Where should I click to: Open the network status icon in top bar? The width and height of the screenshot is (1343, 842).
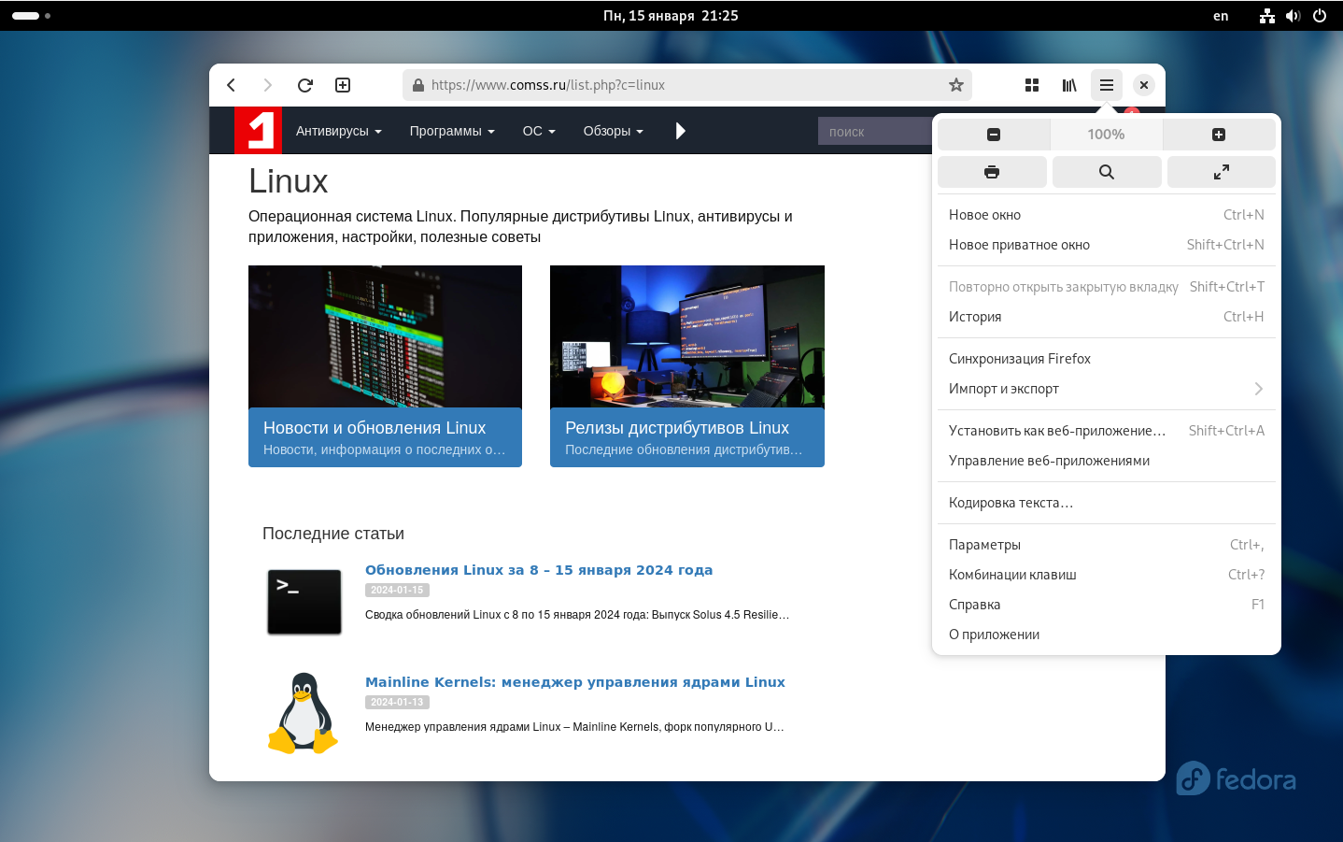tap(1267, 16)
